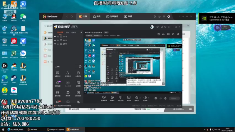This screenshot has width=235, height=132.
Task: Select the second scene tab in 直播伴侣
Action: [x=67, y=32]
